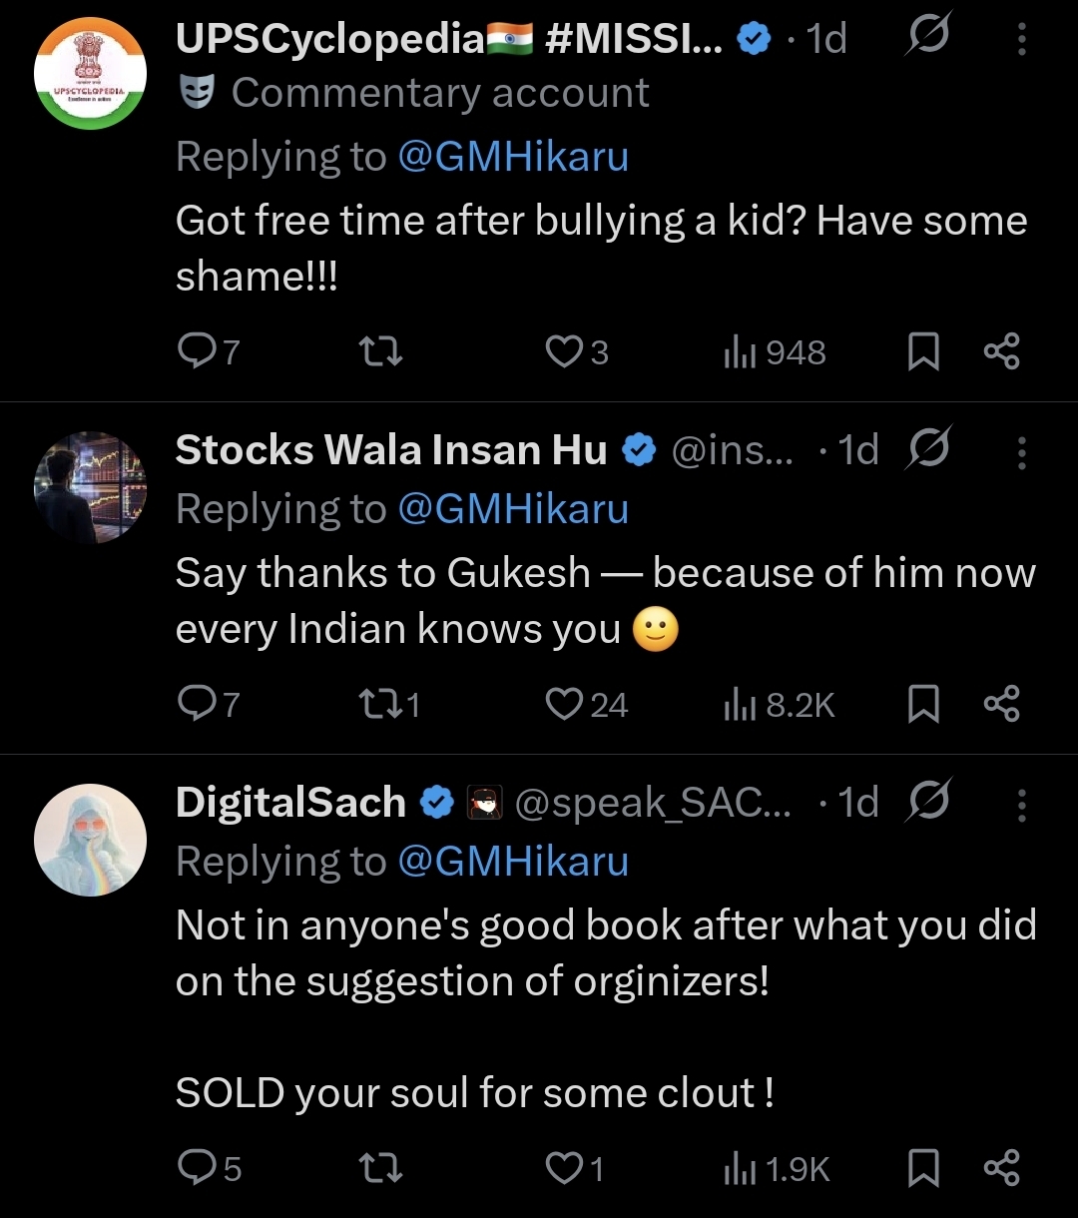
Task: Open Grok icon on UPSCyclopedia tweet
Action: [926, 39]
